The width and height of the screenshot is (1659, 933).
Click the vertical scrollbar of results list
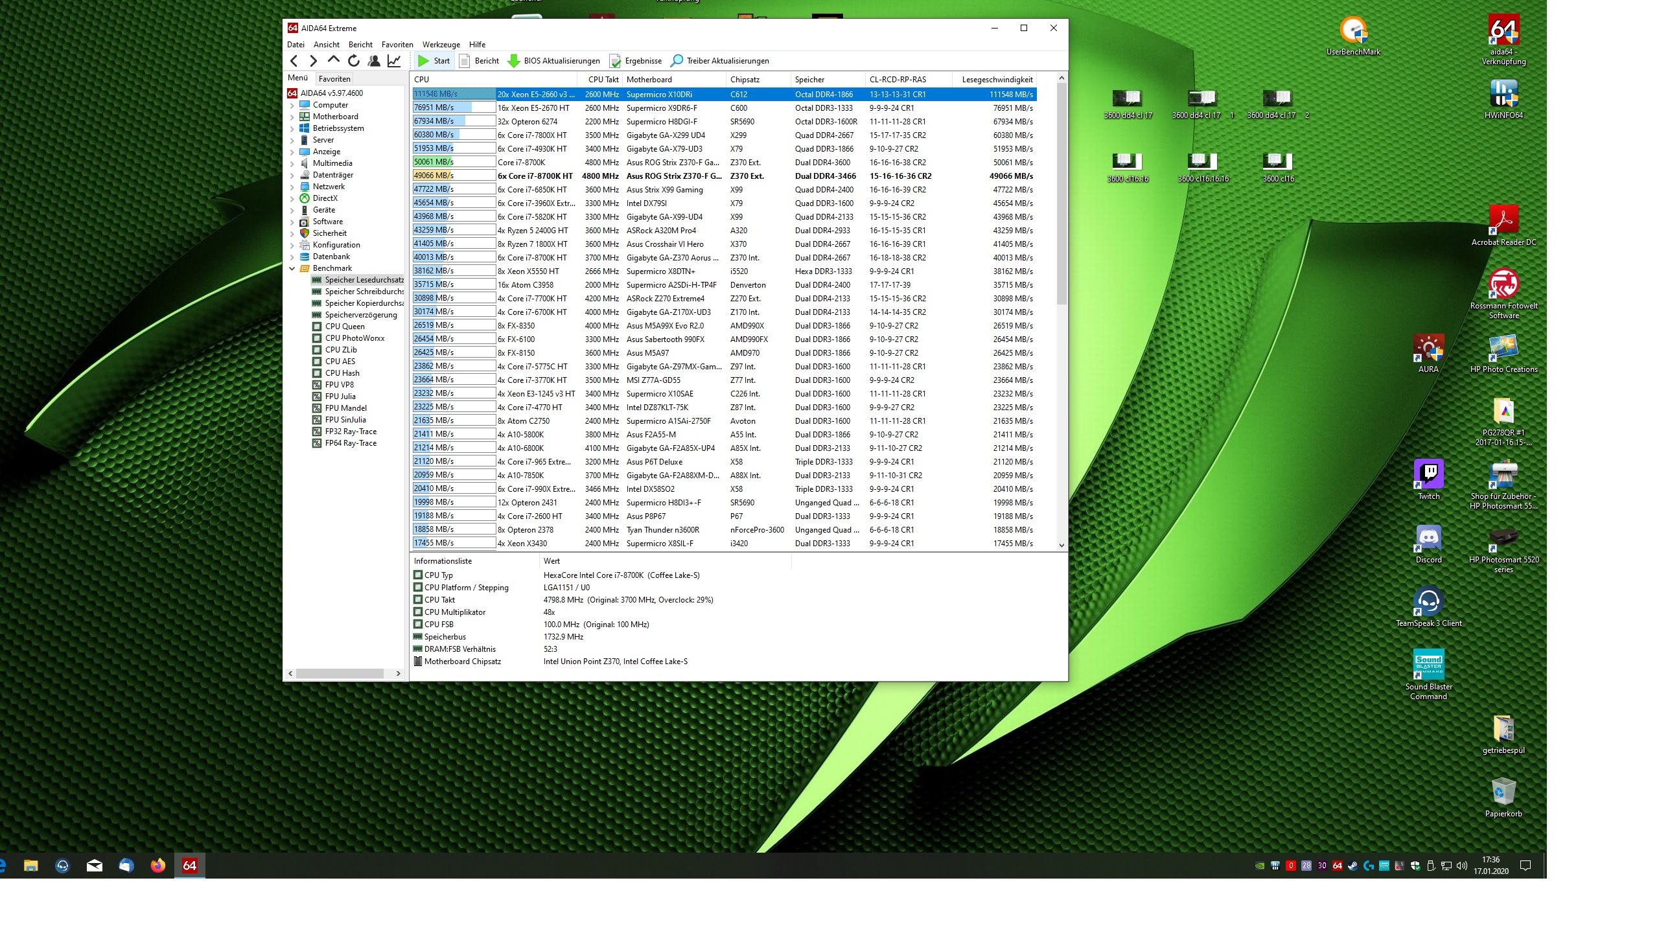[1062, 194]
